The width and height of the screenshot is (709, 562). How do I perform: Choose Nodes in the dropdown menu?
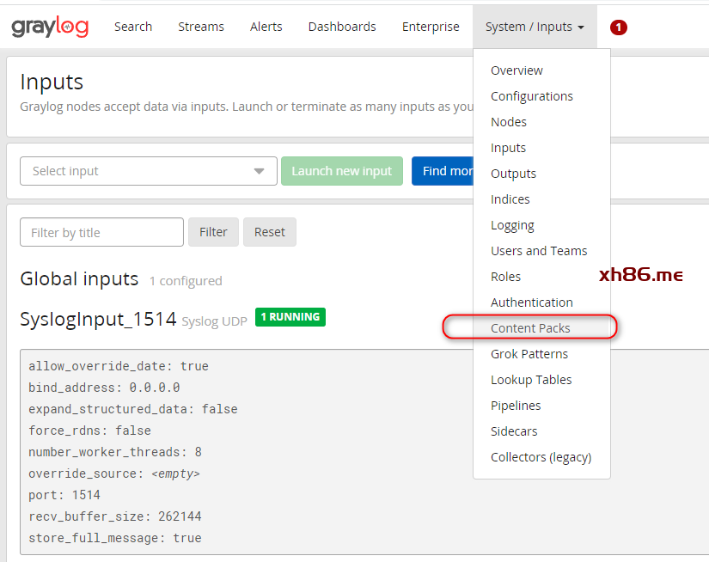[x=509, y=122]
